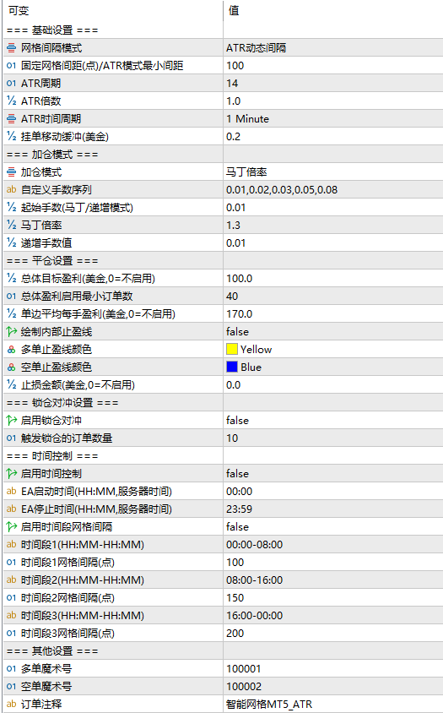Select the === 锁仓对冲设置 === section row
Screen dimensions: 443x713
tap(223, 402)
